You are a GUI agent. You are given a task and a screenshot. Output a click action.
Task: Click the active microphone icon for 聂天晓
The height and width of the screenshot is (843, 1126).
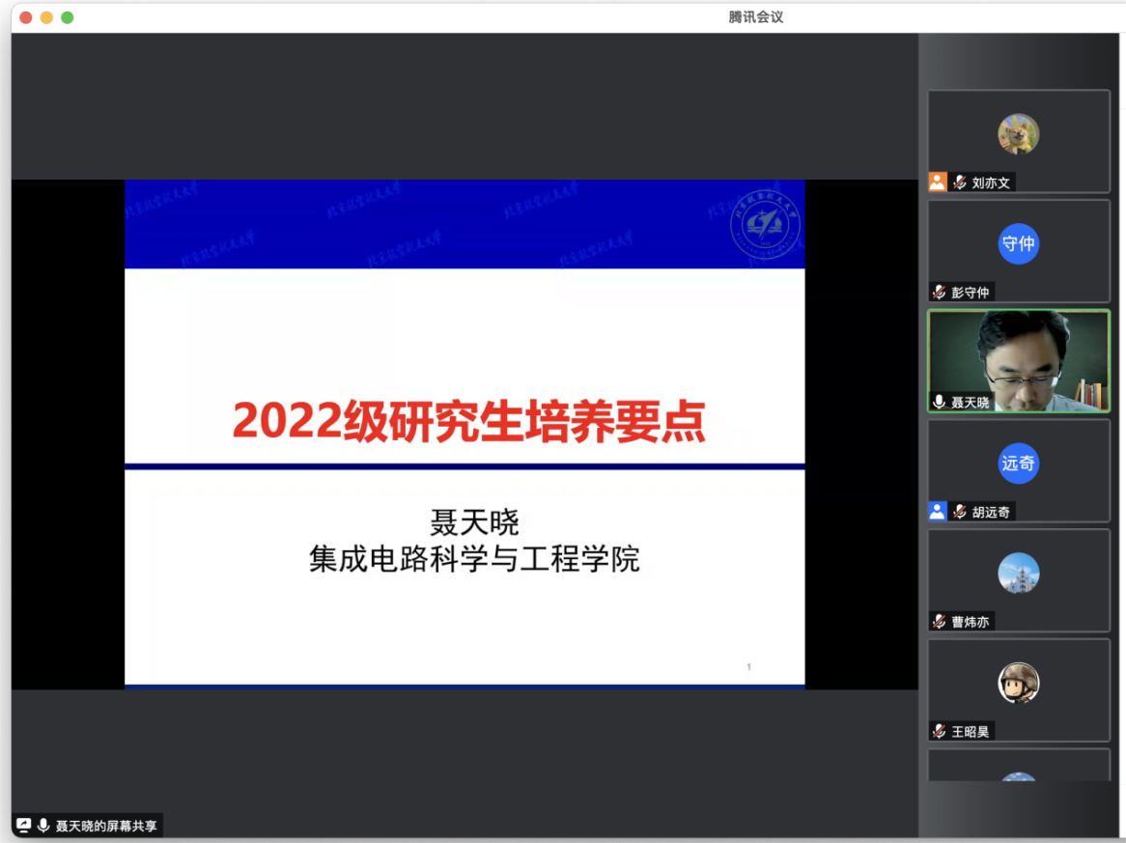939,402
